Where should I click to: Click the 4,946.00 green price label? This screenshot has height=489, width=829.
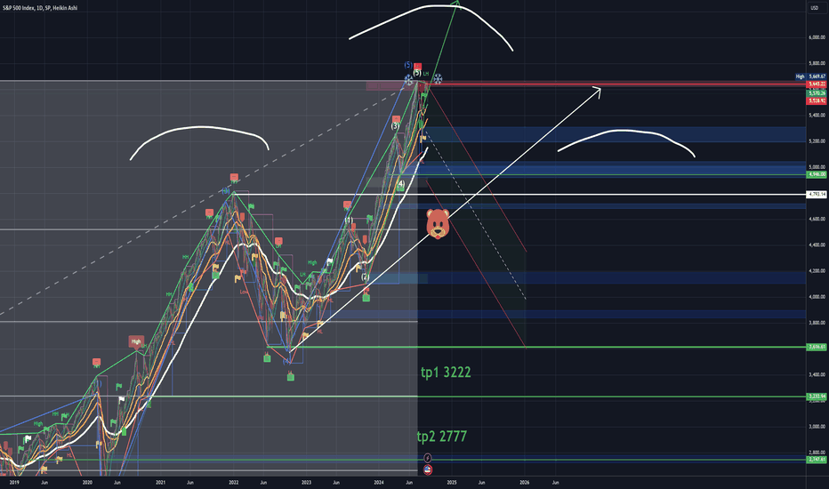click(x=817, y=174)
